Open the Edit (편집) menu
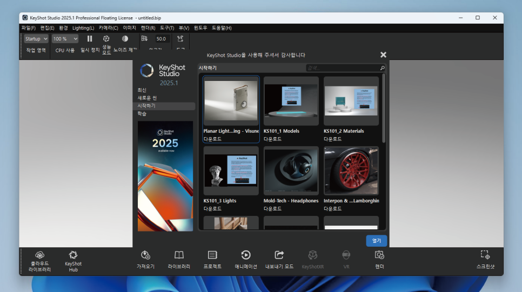 47,28
